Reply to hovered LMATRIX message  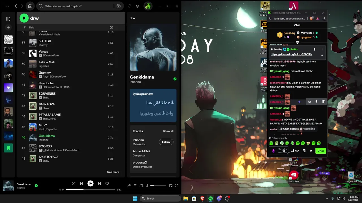click(309, 102)
